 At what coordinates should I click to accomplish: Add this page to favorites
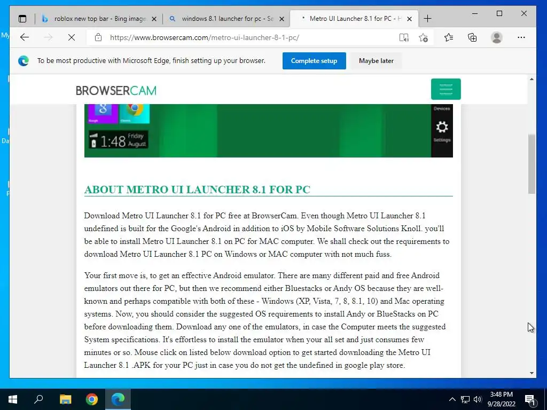pyautogui.click(x=424, y=37)
